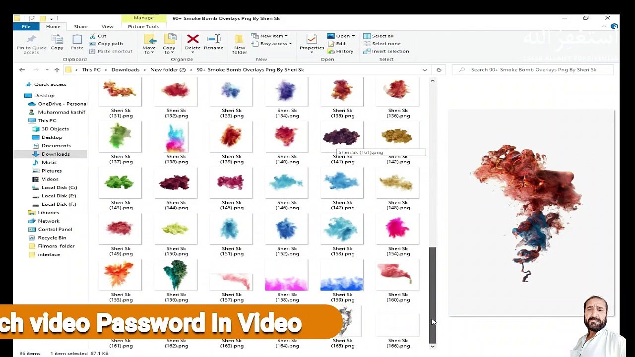Open Control Panel in sidebar
The width and height of the screenshot is (635, 357).
tap(55, 230)
